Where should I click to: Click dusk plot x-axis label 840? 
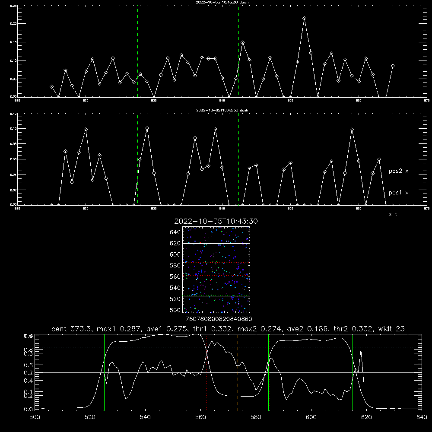[222, 209]
